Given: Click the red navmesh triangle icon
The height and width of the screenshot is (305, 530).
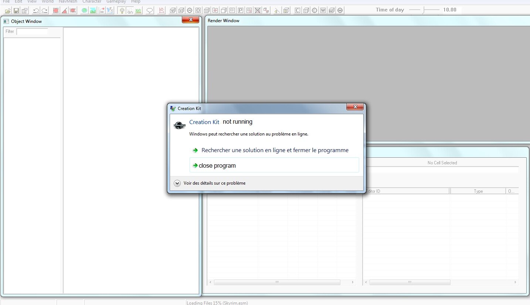Looking at the screenshot, I should 162,10.
